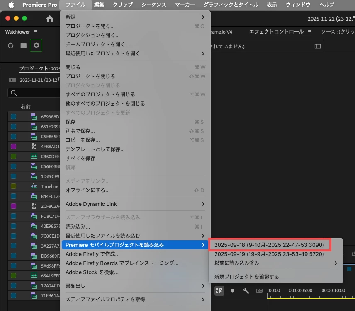355x311 pixels.
Task: Open the Effect Controls panel menu icon
Action: (310, 32)
